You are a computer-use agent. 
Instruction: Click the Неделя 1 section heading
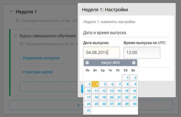pos(26,12)
